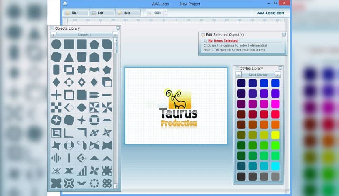Screen dimensions: 339x196
Task: Apply the dark teal style swatch
Action: click(x=241, y=166)
